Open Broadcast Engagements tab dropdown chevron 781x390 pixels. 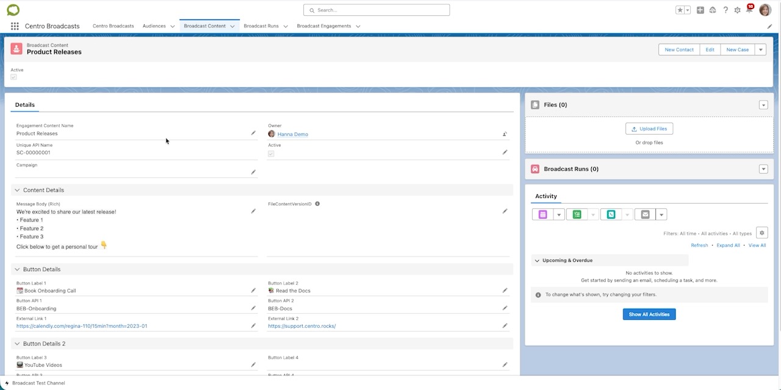(358, 26)
